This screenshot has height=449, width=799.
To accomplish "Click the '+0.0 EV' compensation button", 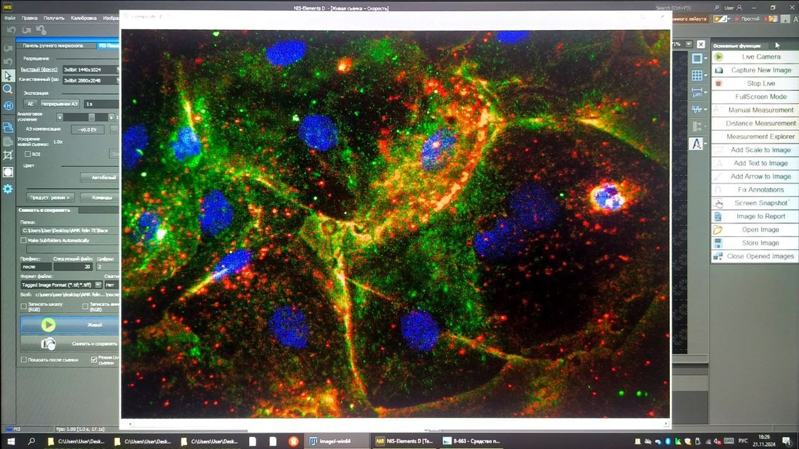I will [x=87, y=130].
